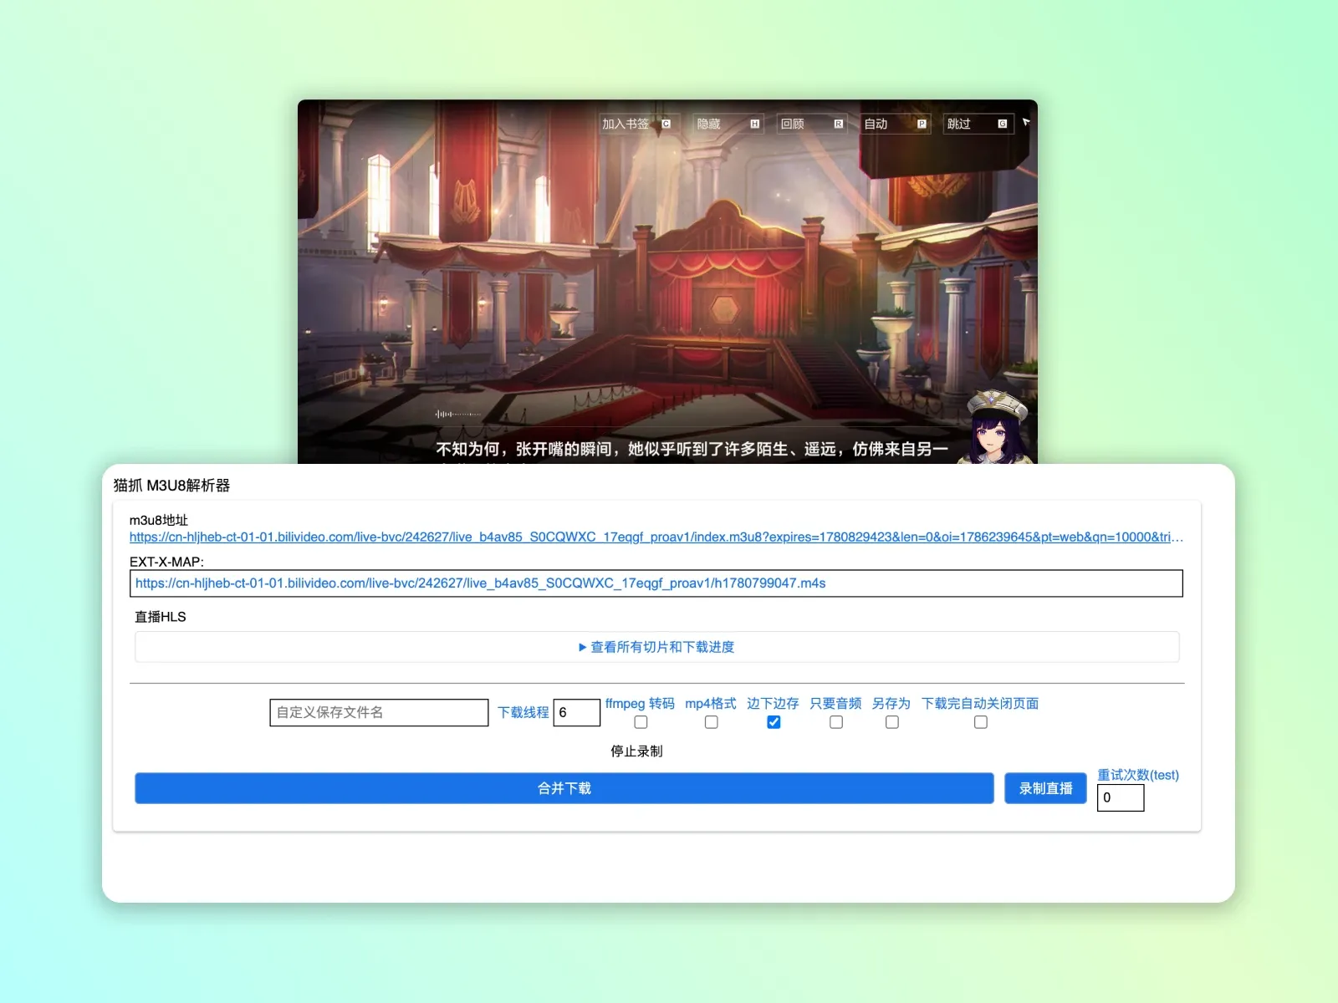Image resolution: width=1338 pixels, height=1003 pixels.
Task: Click the 停止录制 text
Action: [x=636, y=751]
